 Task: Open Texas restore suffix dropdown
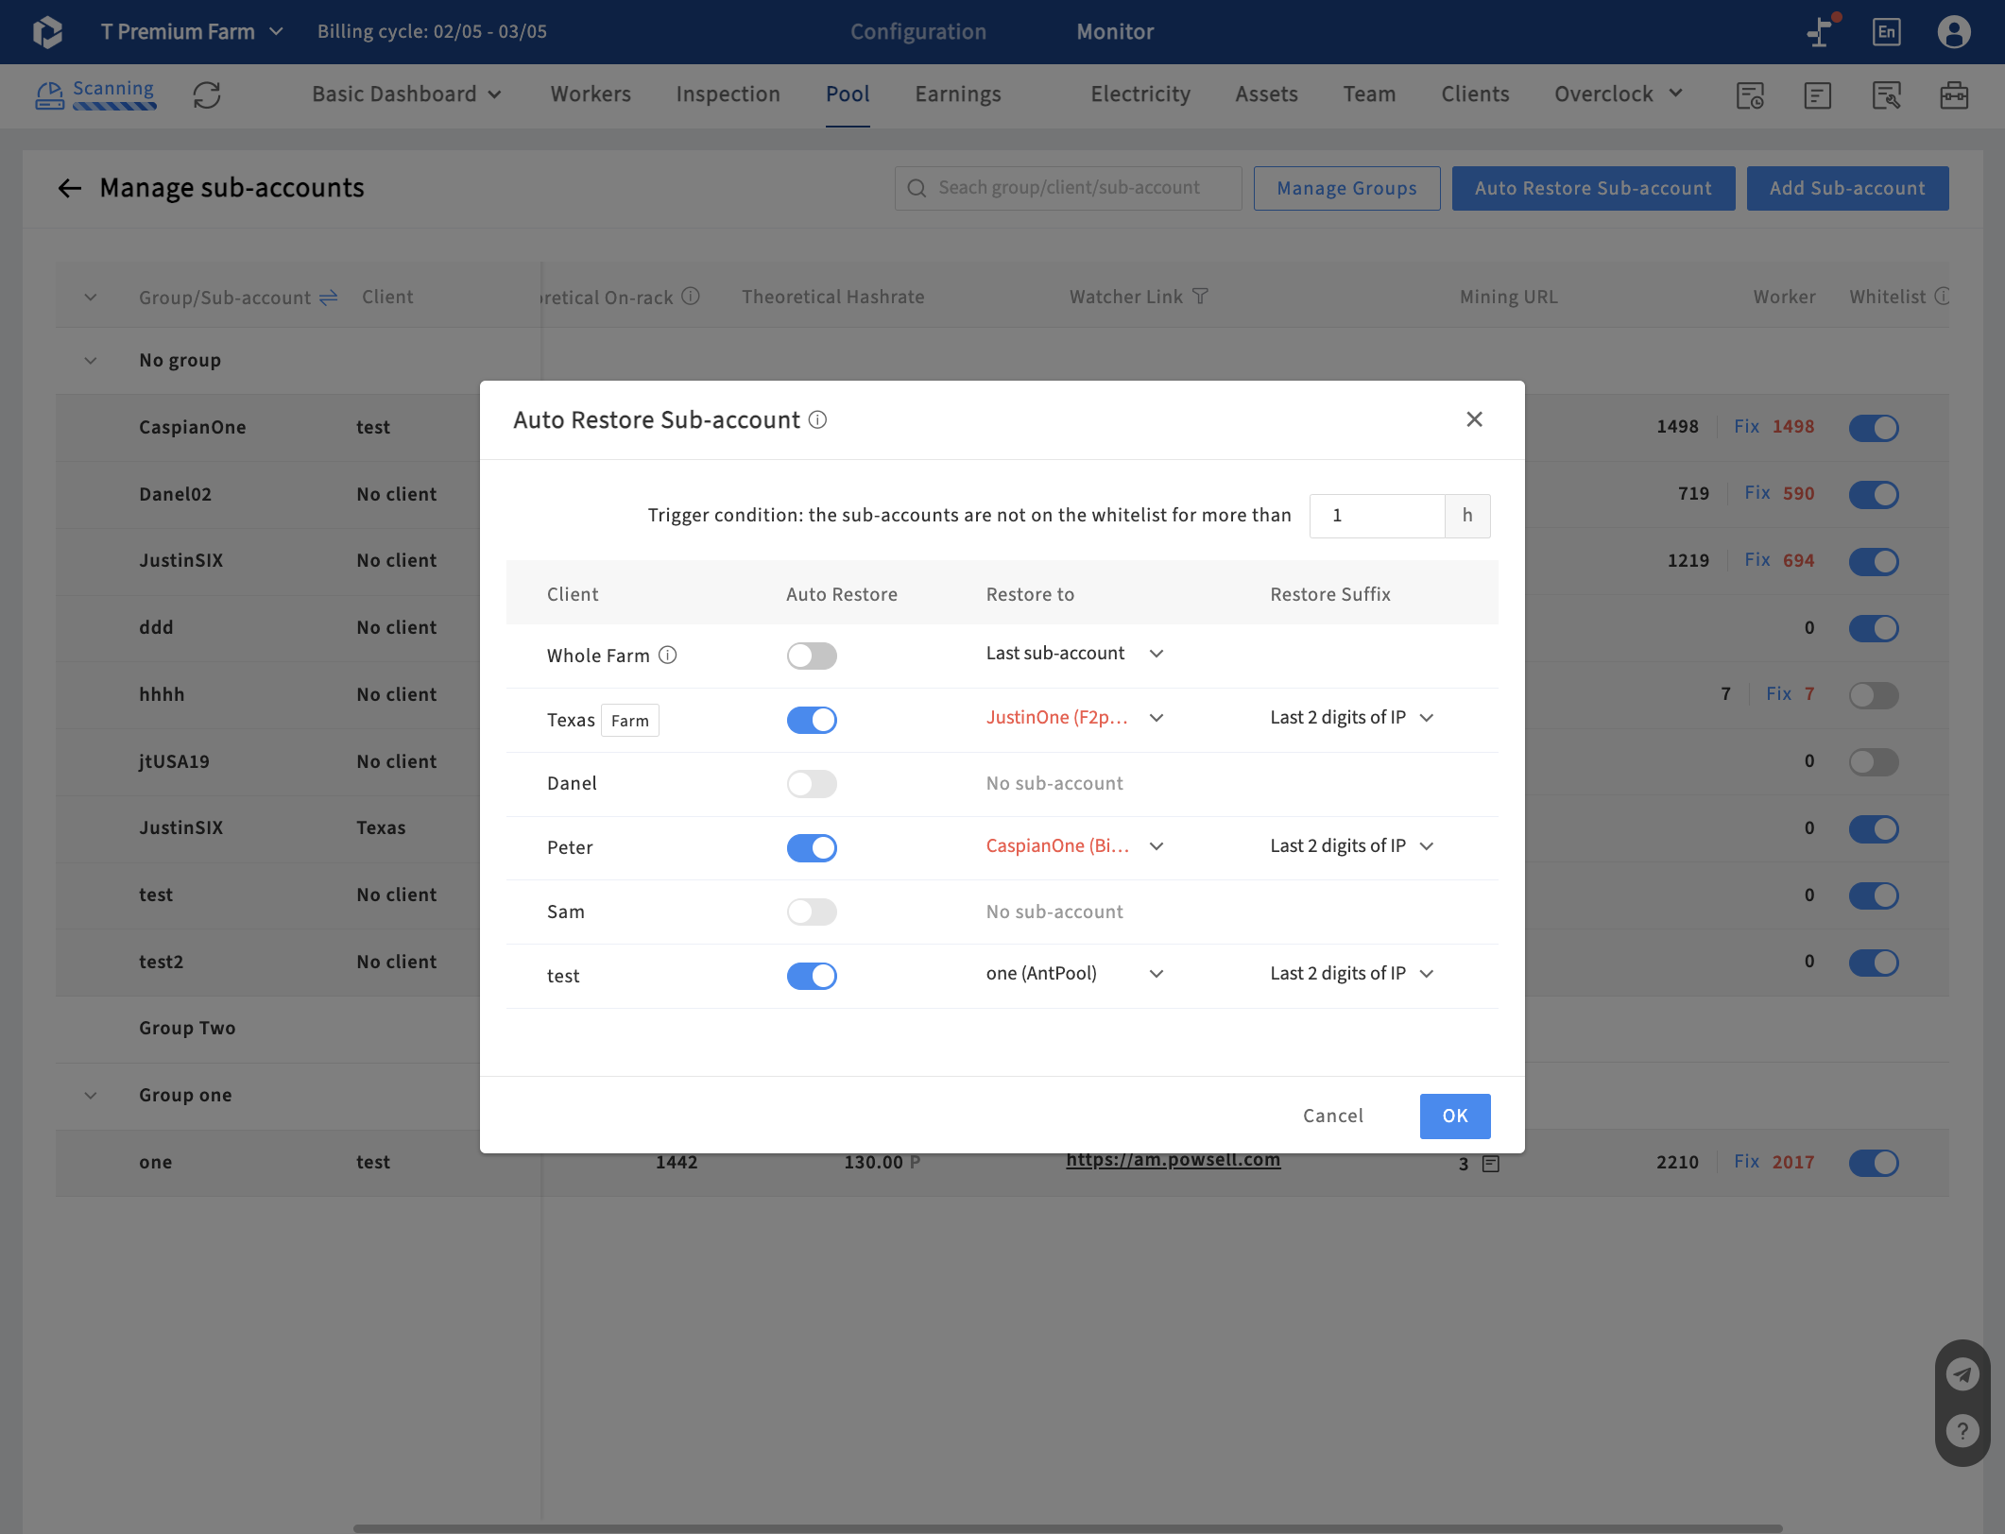coord(1352,718)
